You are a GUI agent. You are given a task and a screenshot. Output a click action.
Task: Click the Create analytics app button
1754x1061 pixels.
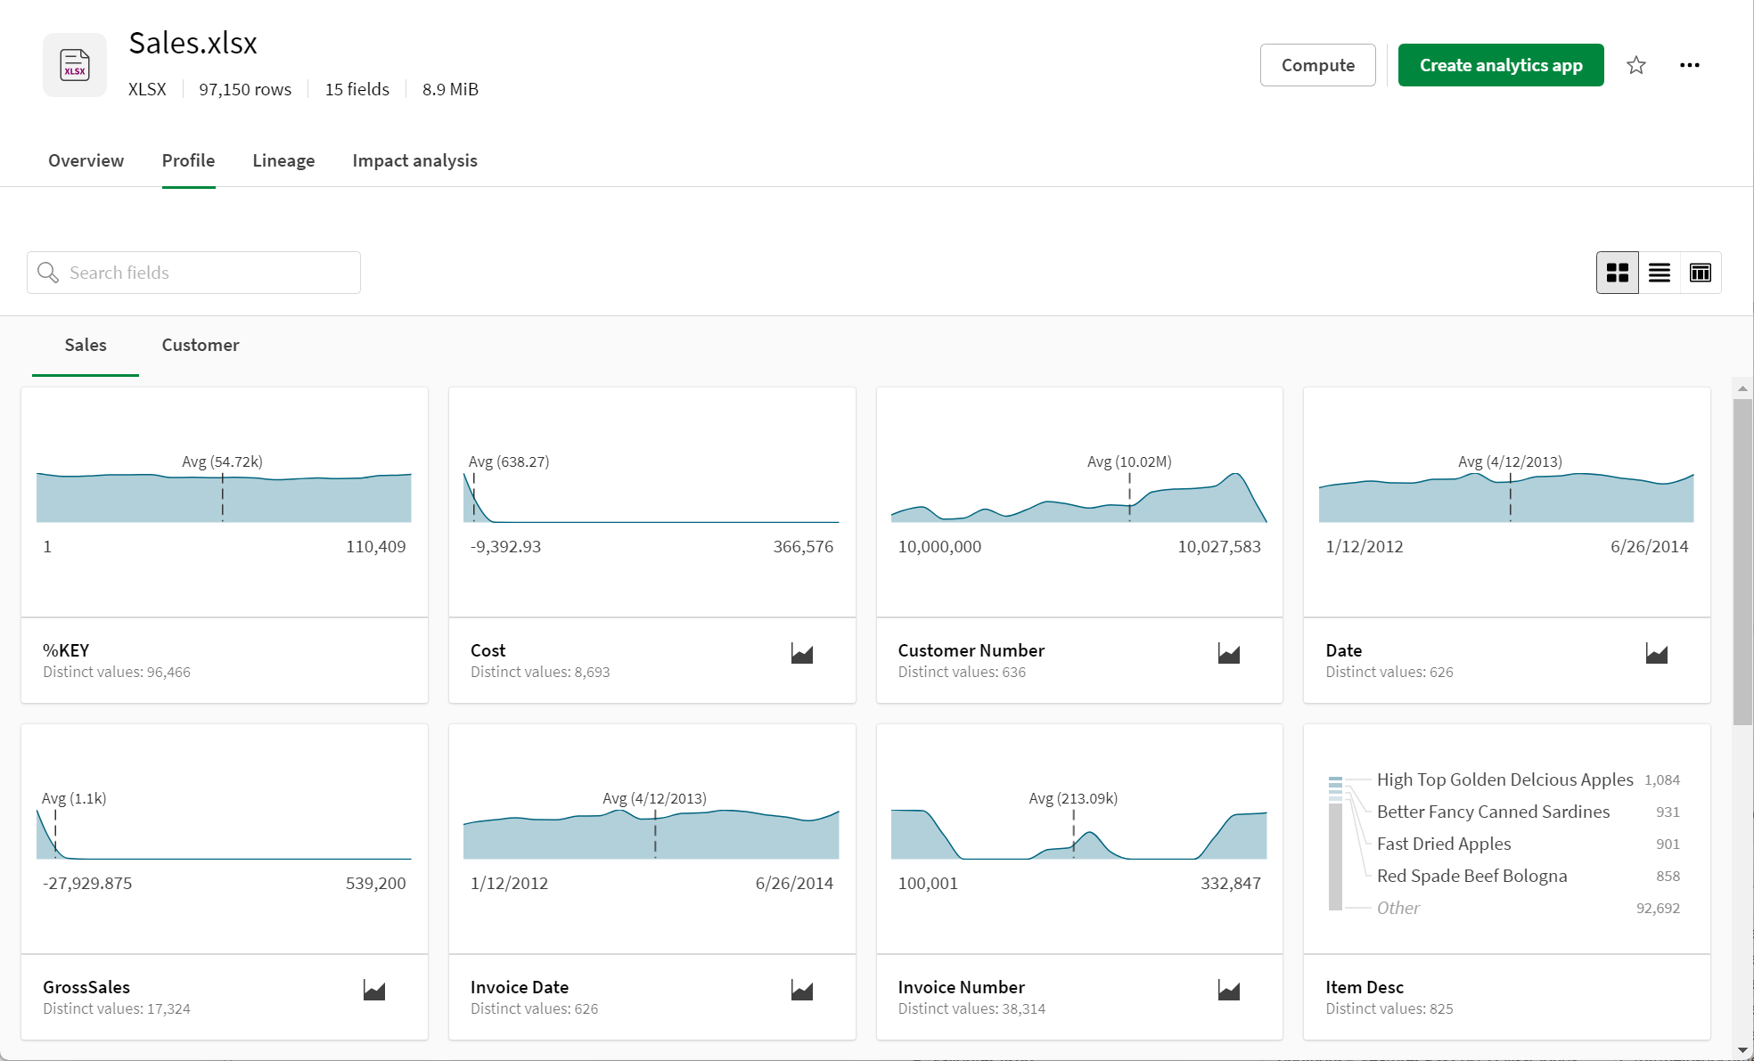tap(1501, 64)
